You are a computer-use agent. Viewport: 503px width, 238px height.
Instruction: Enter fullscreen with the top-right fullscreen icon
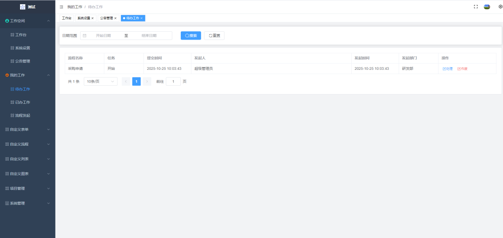[x=476, y=7]
